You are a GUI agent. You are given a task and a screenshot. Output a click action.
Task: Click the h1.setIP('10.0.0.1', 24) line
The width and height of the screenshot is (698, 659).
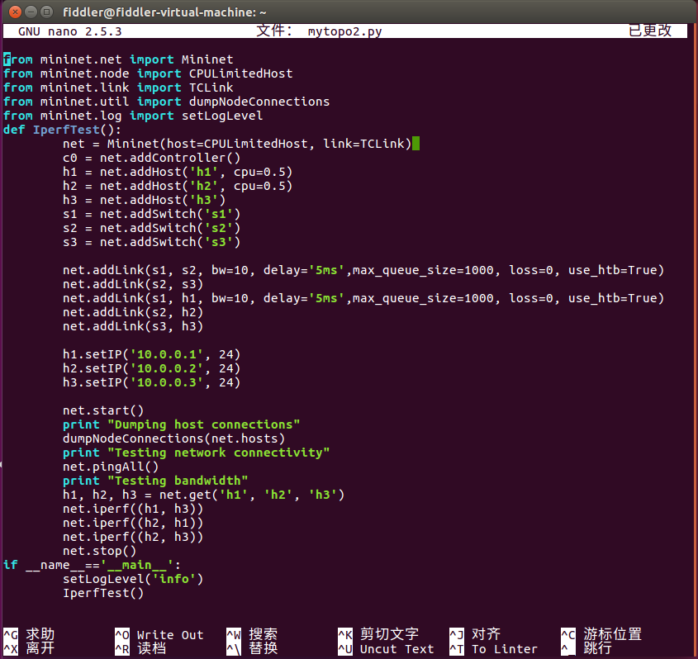tap(151, 354)
